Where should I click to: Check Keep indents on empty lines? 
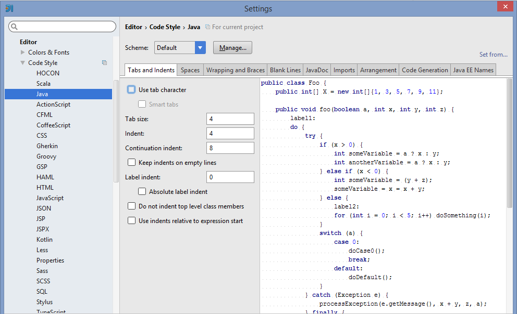coord(131,162)
